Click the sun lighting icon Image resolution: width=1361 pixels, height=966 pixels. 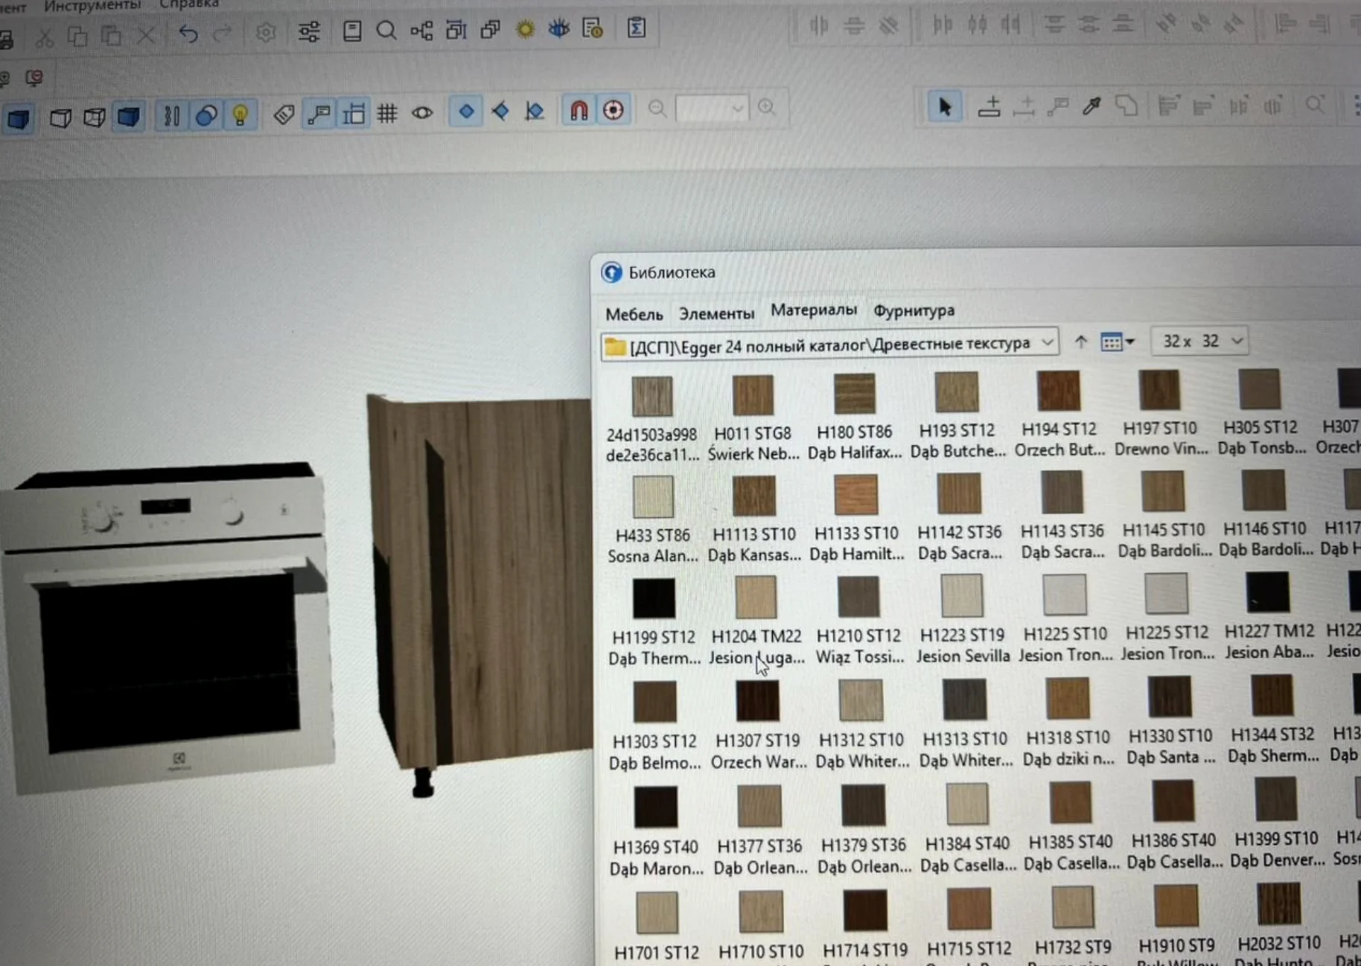coord(526,30)
